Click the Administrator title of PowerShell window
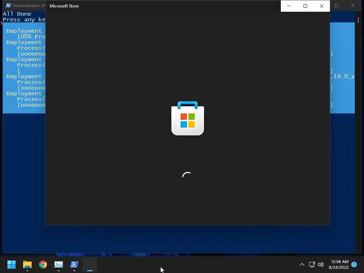The image size is (364, 273). 29,5
